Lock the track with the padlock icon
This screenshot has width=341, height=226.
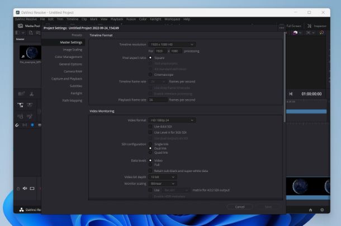tap(18, 189)
